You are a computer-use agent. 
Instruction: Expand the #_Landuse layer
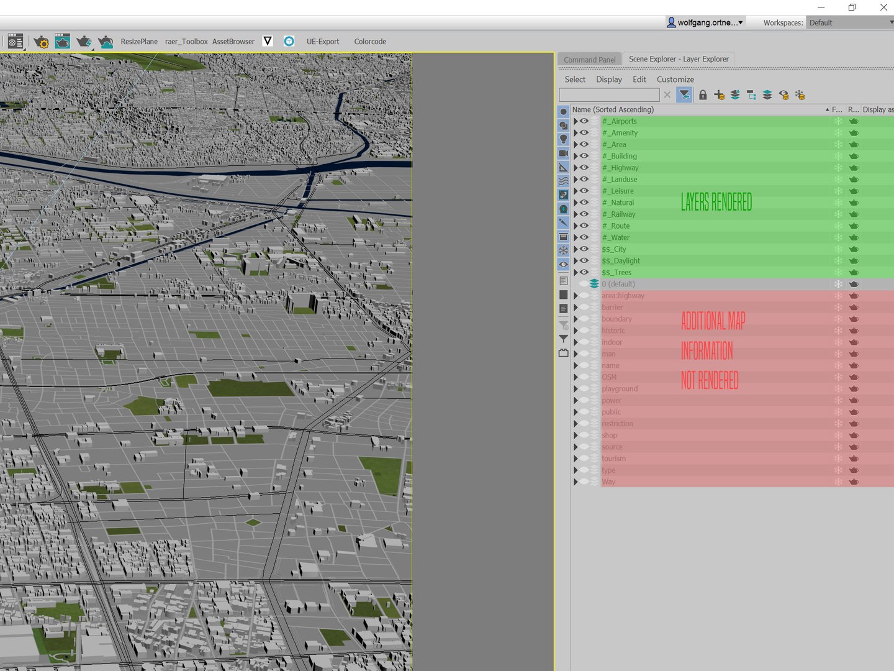(x=576, y=180)
